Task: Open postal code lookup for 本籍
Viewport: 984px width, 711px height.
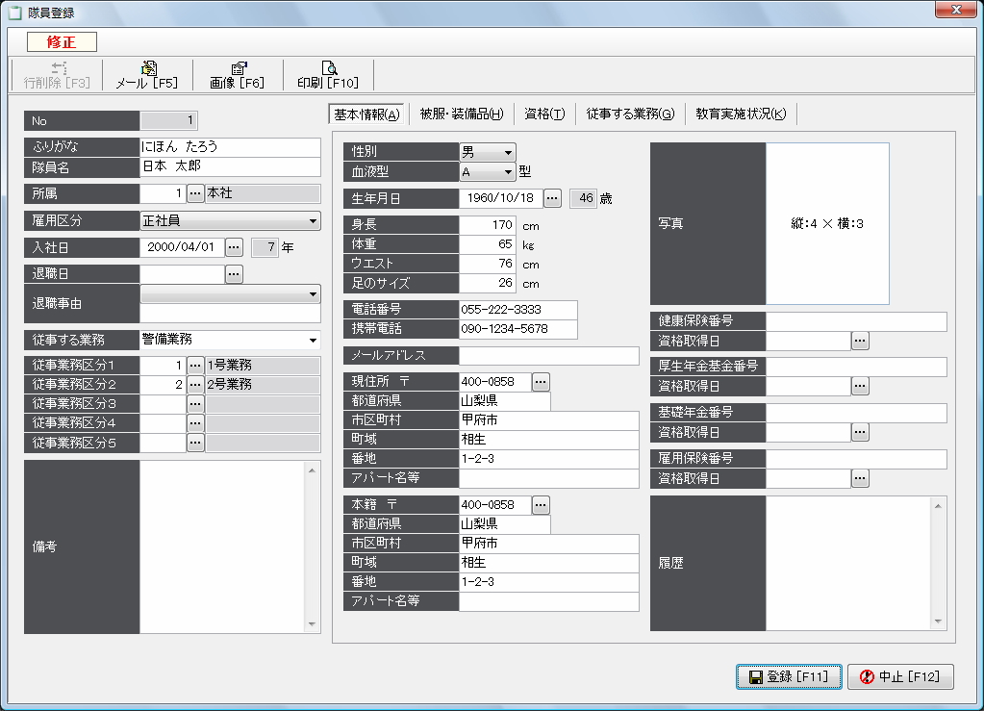Action: (x=541, y=505)
